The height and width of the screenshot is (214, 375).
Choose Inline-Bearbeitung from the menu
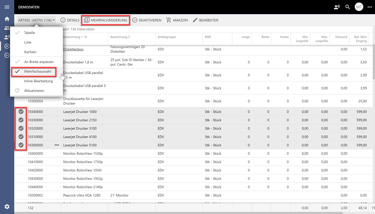click(38, 81)
